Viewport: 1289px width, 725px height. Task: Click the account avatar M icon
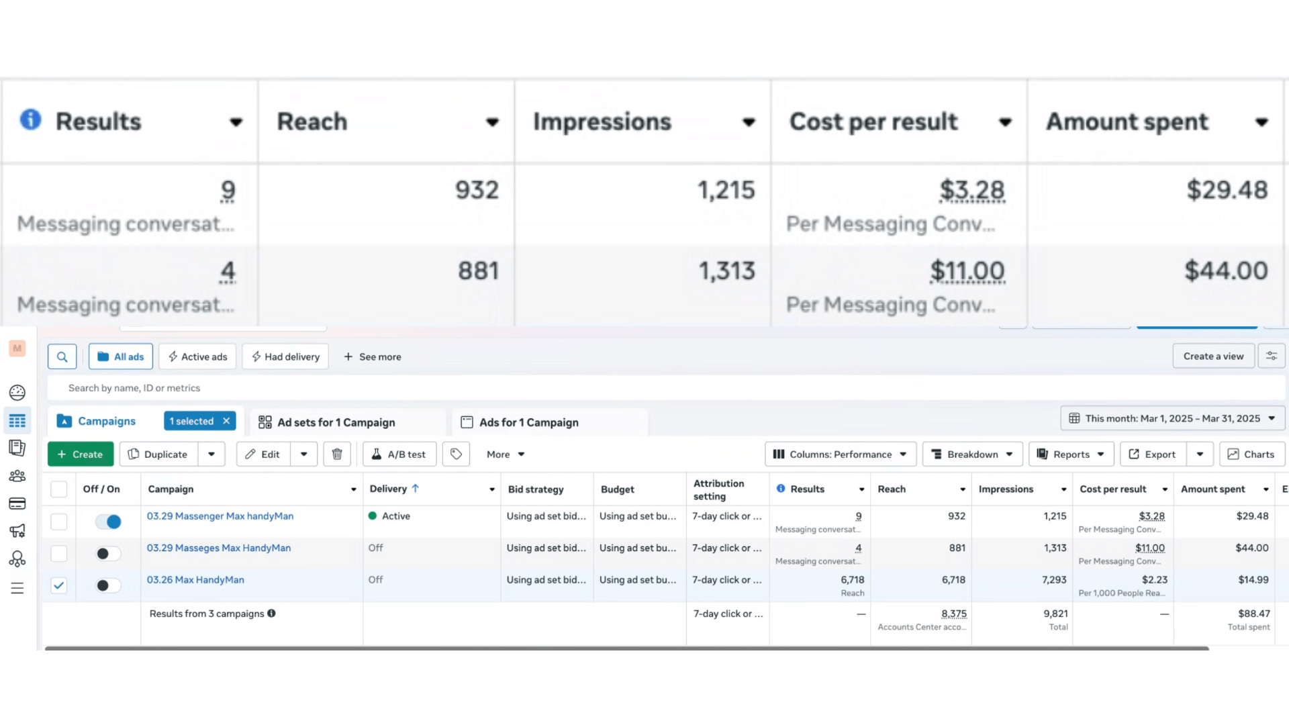tap(17, 348)
